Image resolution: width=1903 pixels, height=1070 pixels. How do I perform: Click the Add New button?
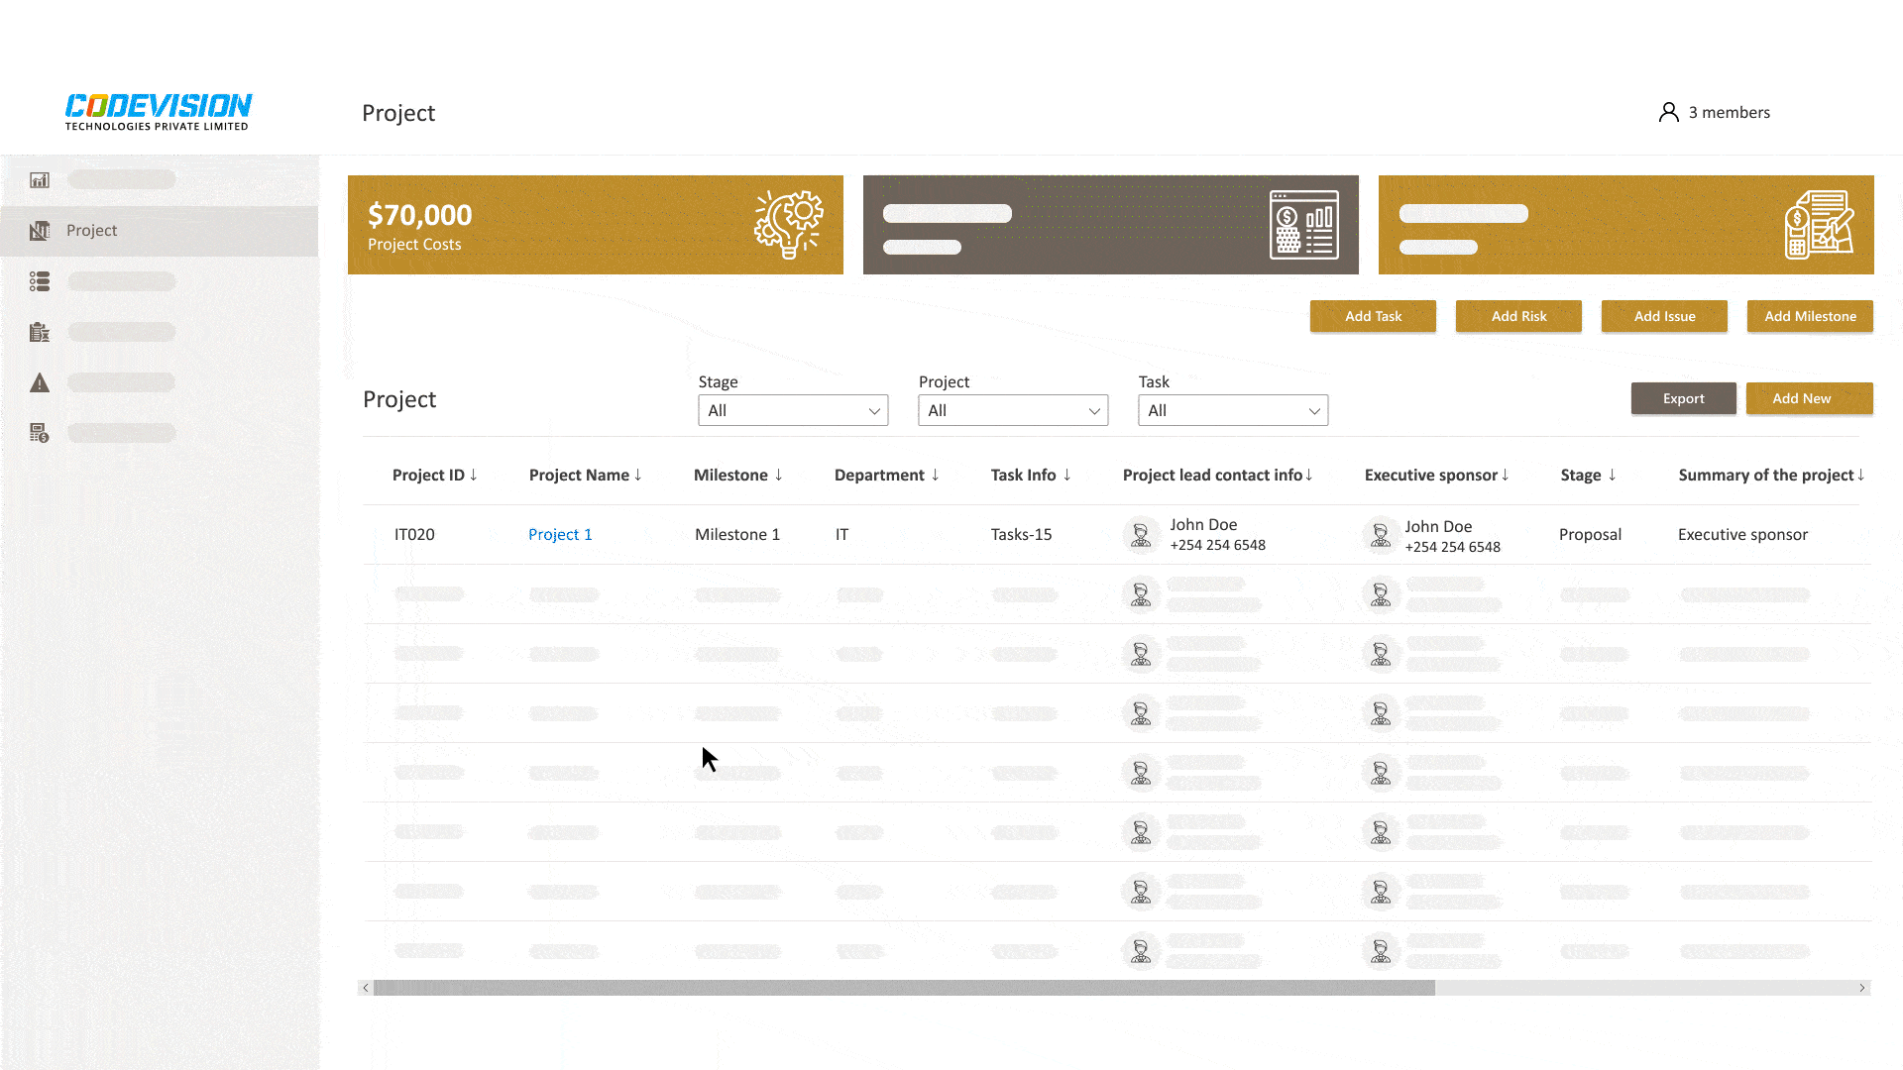coord(1809,398)
